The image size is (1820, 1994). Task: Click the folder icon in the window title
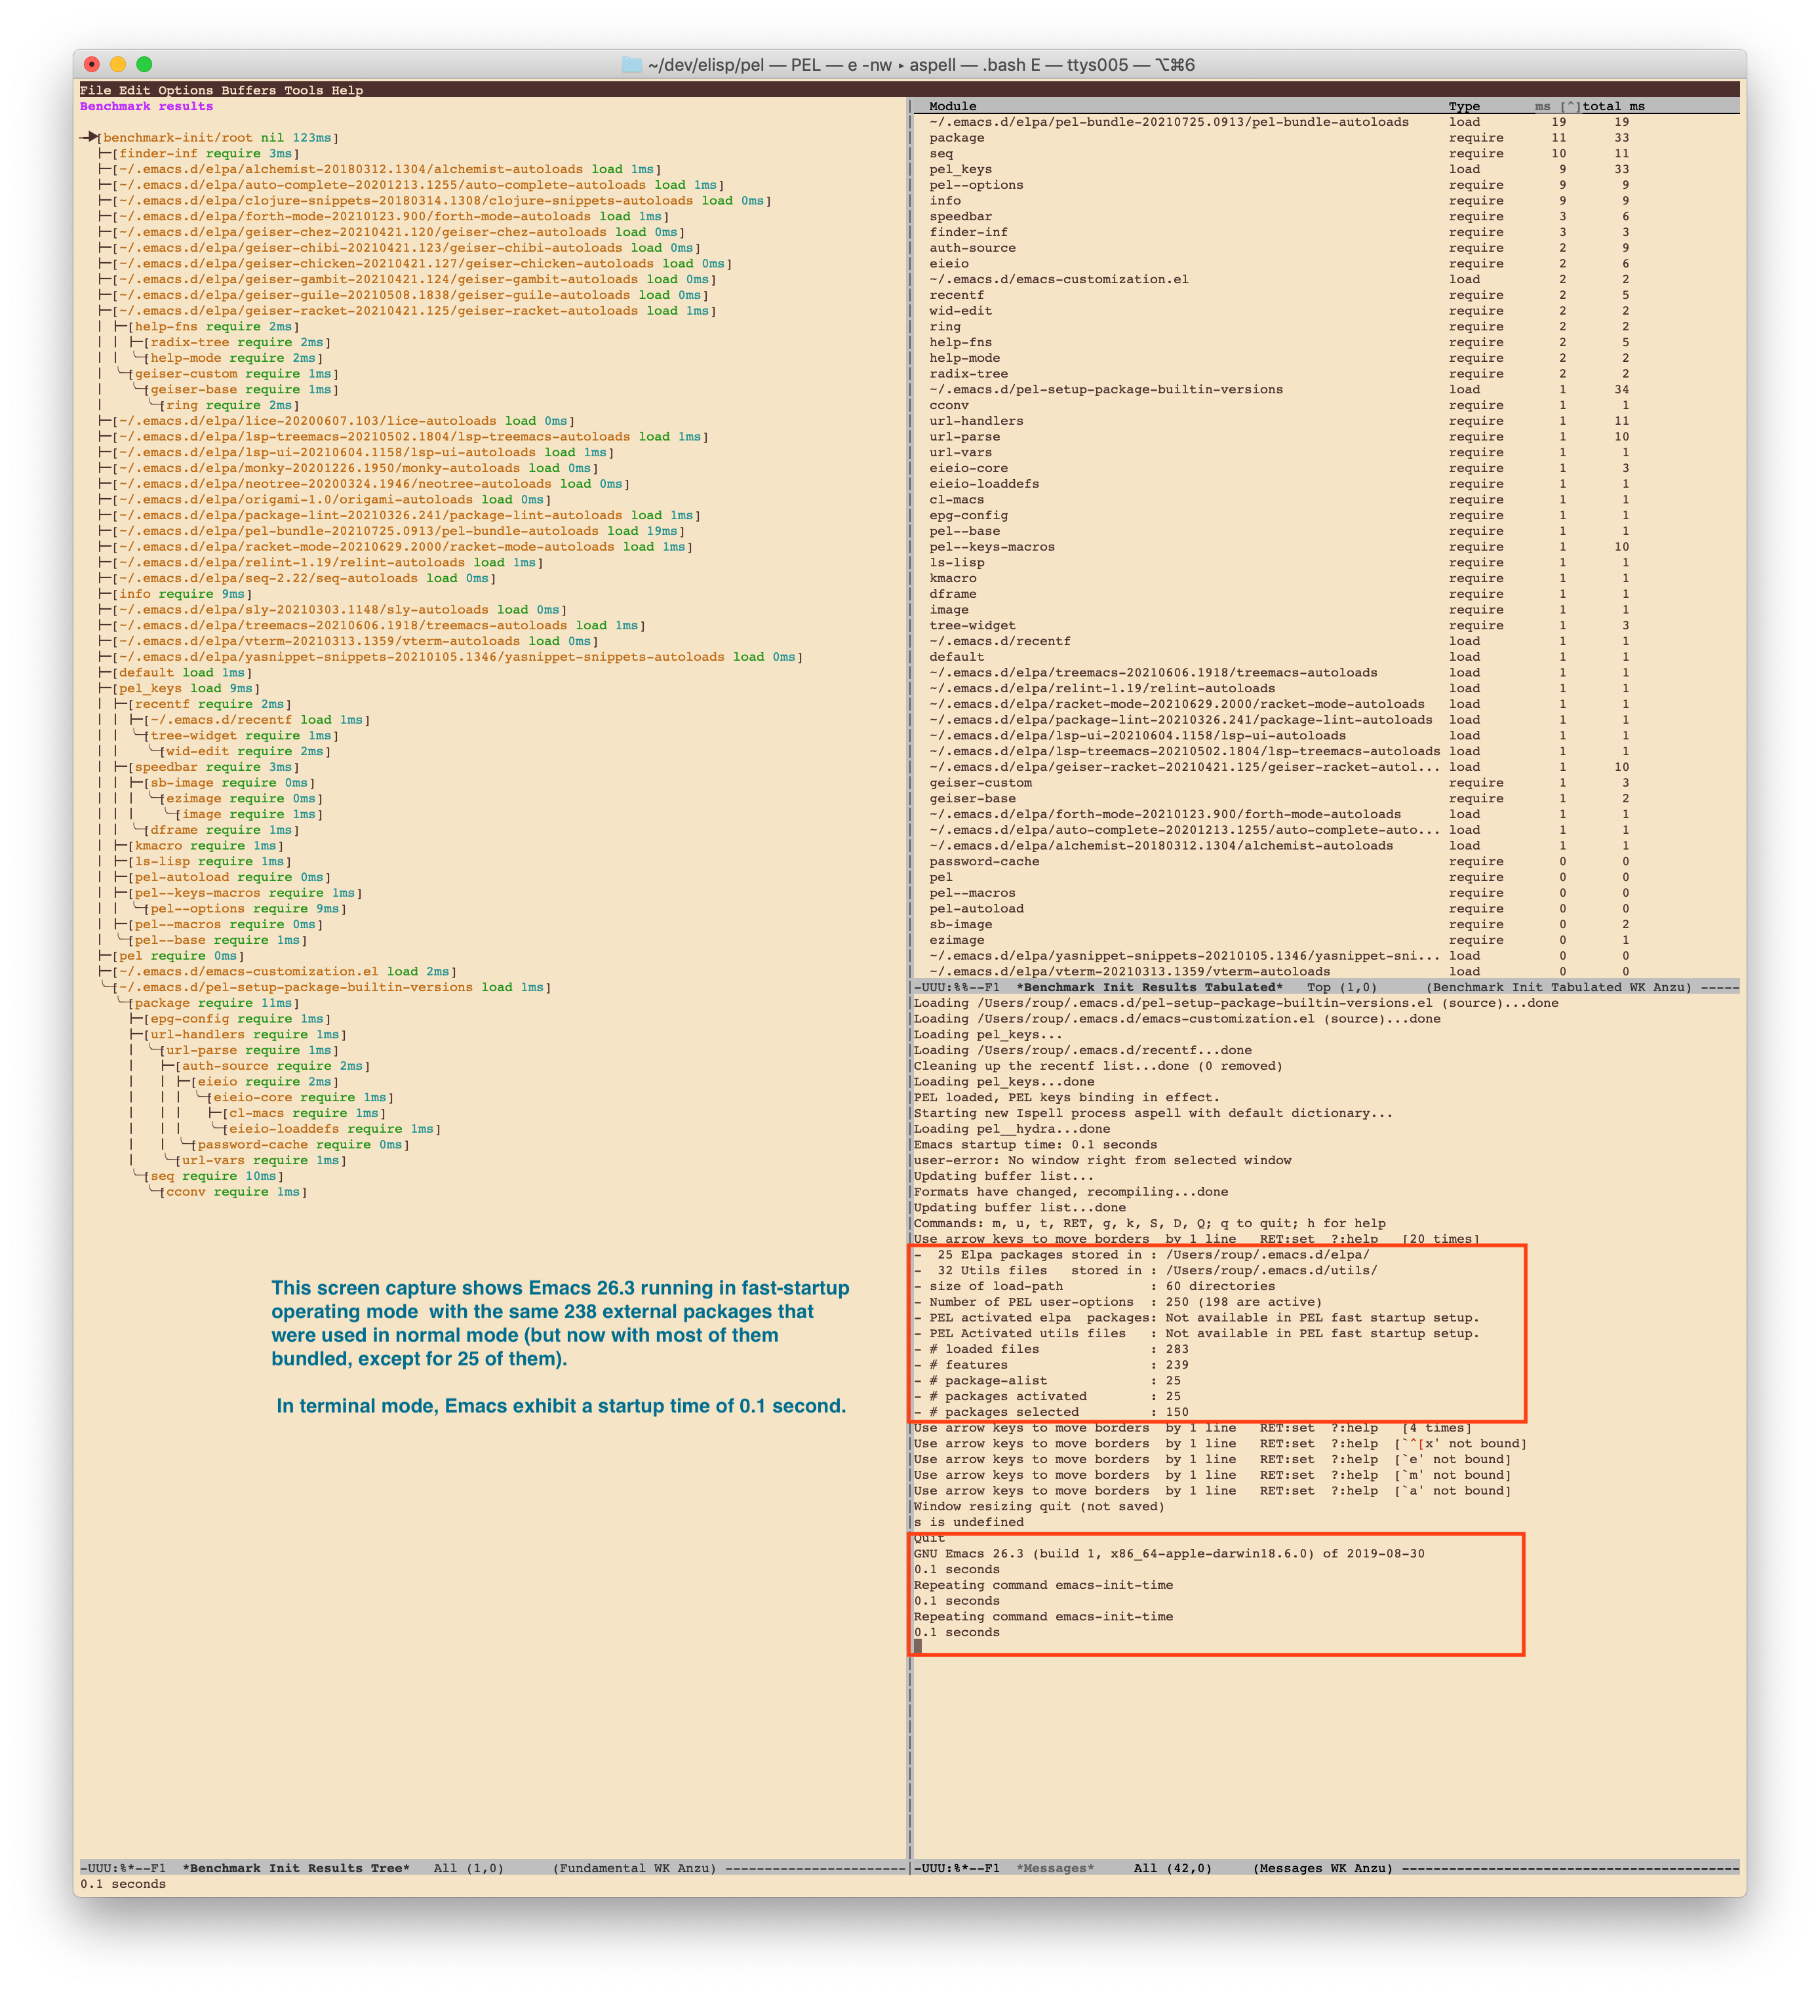pos(632,64)
